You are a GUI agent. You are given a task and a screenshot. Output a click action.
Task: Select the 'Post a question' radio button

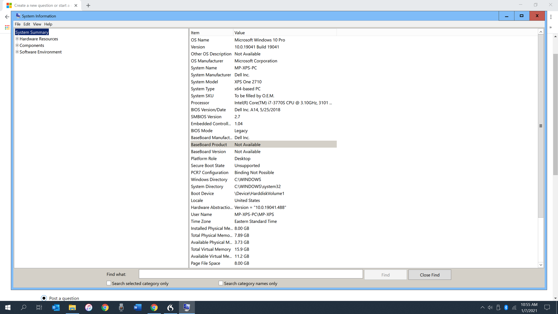[44, 298]
